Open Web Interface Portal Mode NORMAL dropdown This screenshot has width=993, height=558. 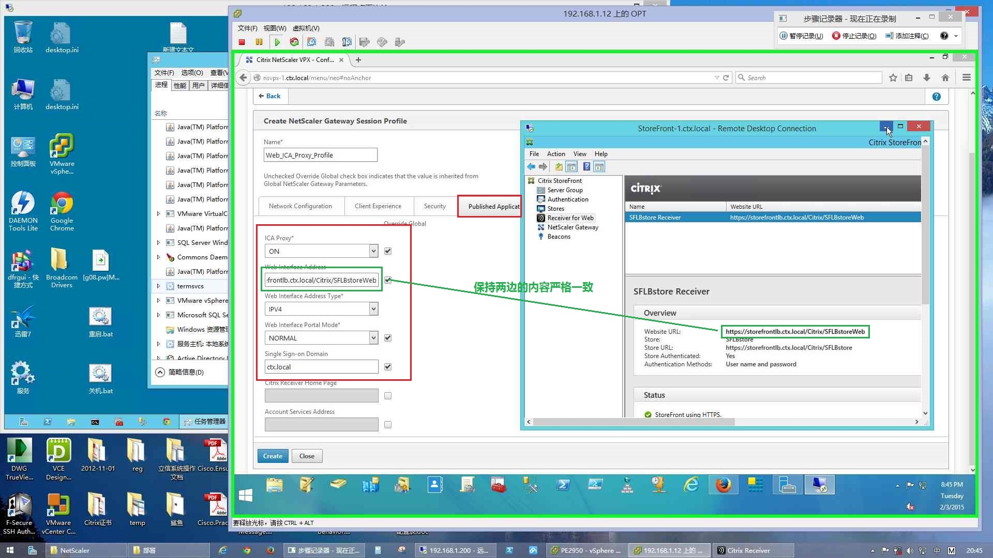322,338
